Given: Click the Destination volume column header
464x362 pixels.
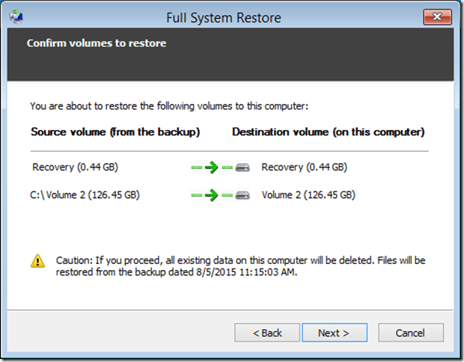Looking at the screenshot, I should pos(329,132).
